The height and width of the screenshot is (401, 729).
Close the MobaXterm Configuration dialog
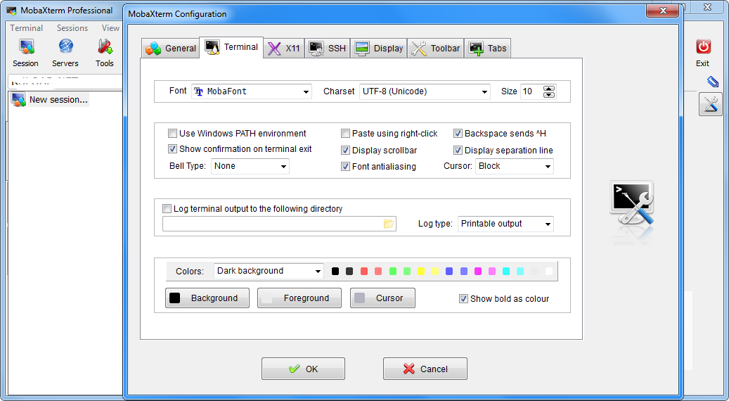tap(663, 11)
